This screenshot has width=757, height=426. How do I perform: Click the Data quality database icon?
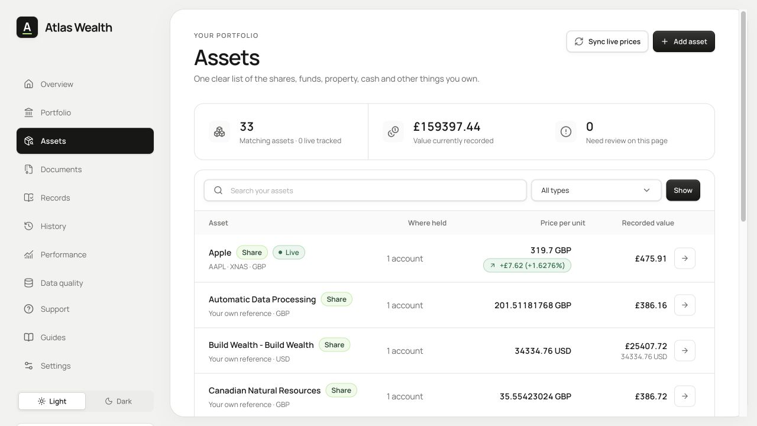(28, 283)
